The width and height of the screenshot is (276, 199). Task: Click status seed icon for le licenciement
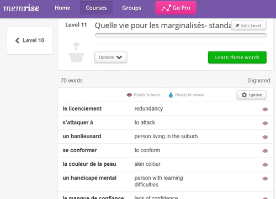coord(265,109)
